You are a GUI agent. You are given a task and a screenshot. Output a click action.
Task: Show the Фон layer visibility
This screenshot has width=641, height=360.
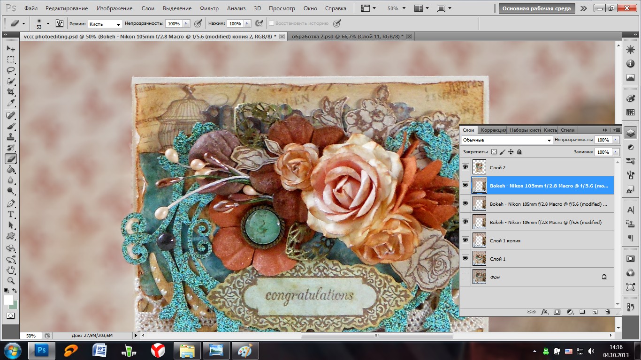click(x=465, y=277)
